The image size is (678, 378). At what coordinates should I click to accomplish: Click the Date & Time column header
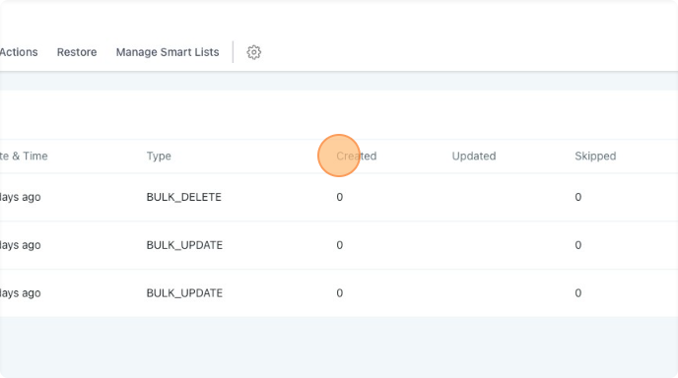point(24,156)
